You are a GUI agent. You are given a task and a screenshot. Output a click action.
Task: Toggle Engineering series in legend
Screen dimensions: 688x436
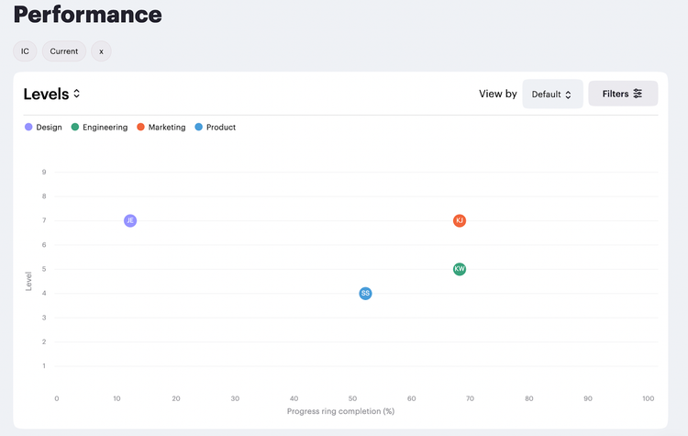coord(100,127)
